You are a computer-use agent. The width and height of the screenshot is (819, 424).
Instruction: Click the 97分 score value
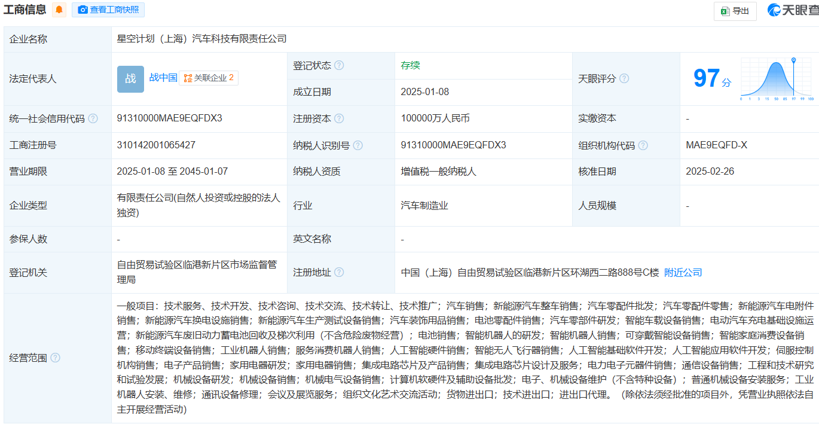click(x=712, y=78)
